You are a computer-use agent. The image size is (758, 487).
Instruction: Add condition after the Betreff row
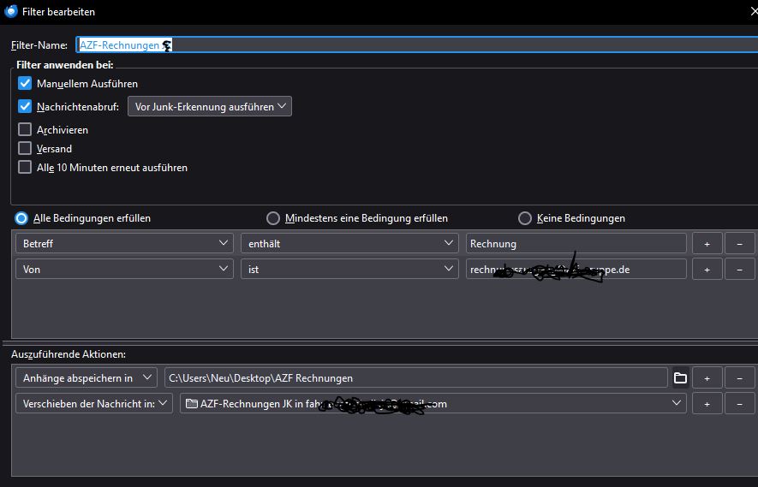pos(707,244)
